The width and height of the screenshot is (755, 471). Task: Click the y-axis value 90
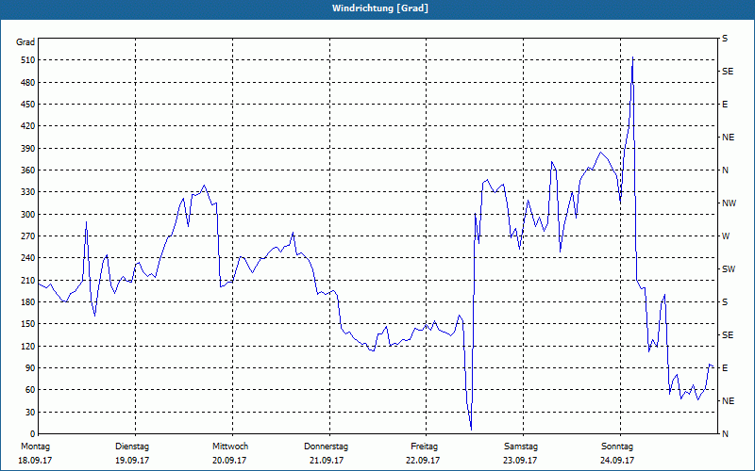click(x=30, y=368)
